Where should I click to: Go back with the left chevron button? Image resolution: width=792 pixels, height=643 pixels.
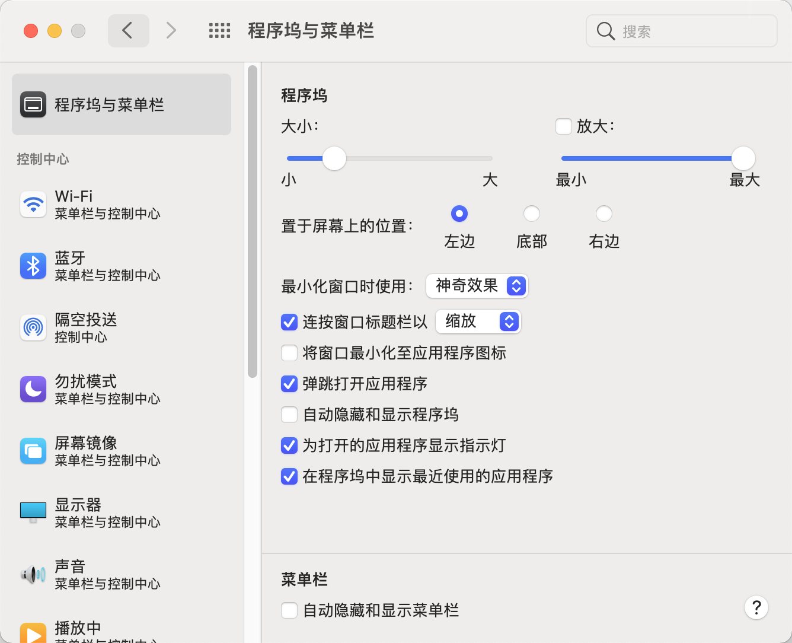[x=128, y=31]
